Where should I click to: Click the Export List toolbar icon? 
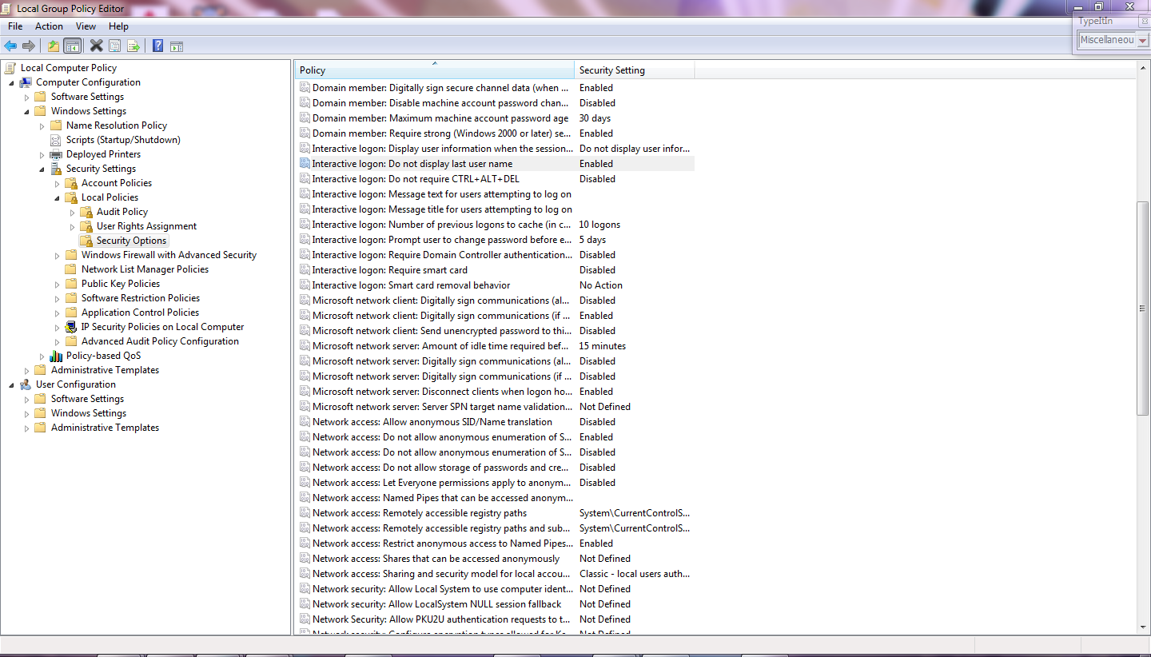click(133, 46)
